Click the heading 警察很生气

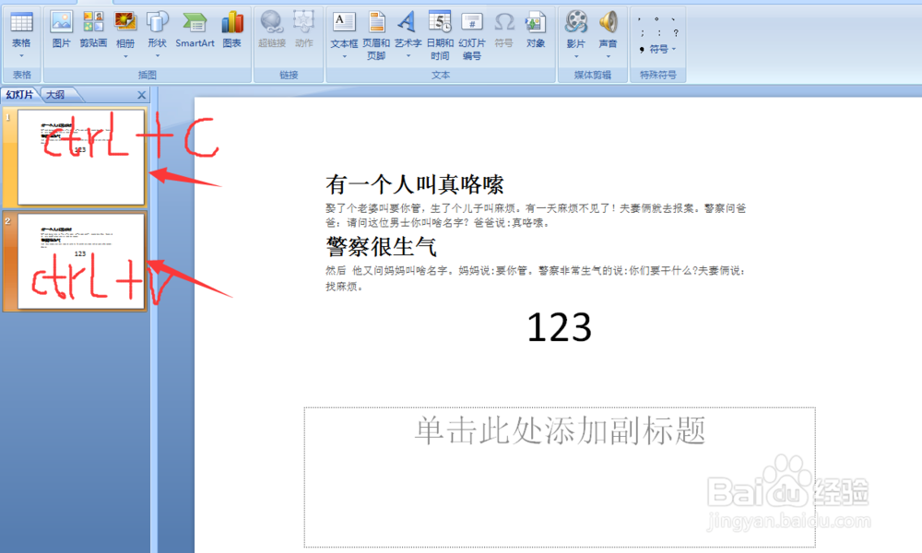click(x=382, y=246)
